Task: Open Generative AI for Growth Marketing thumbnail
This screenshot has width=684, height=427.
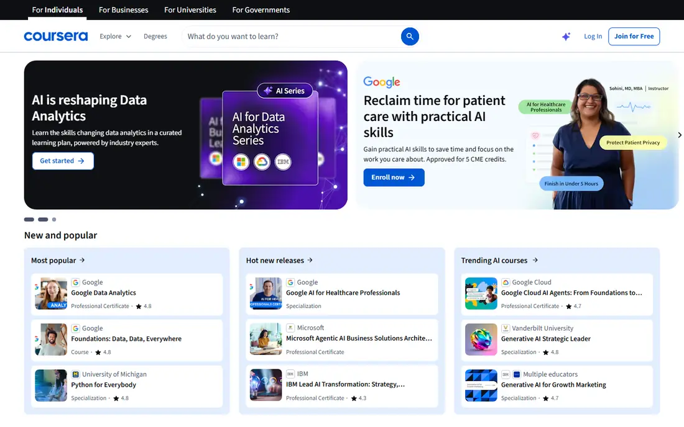Action: point(481,385)
